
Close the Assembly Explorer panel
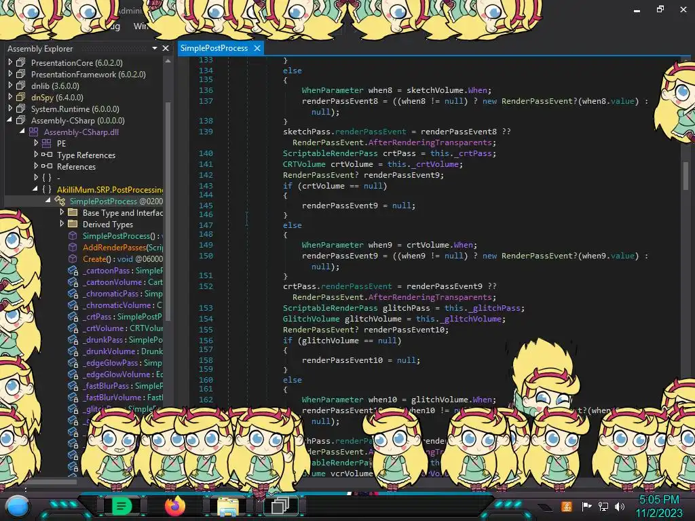click(x=166, y=48)
